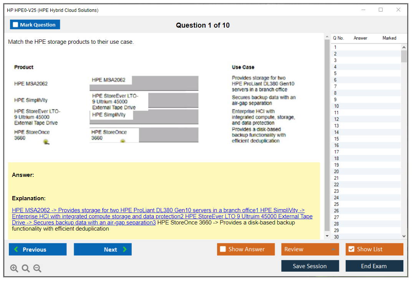Click the zoom out magnifier icon
Screen dimensions: 413x282
37,269
